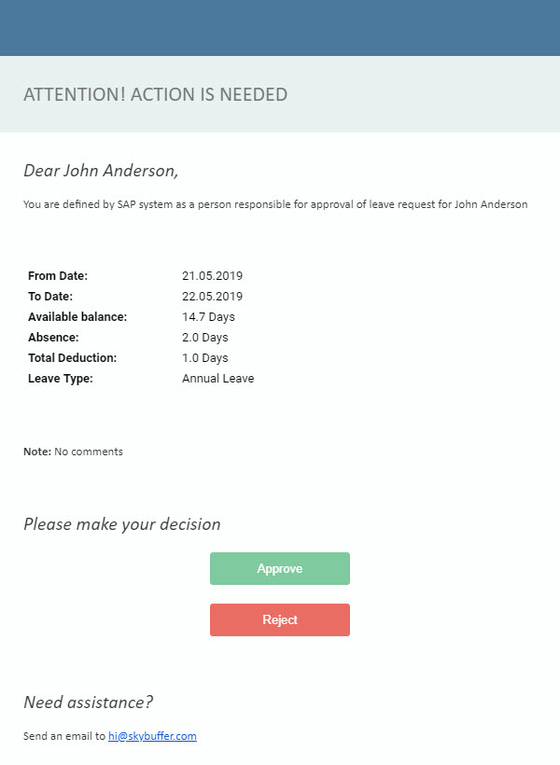Viewport: 560px width, 765px height.
Task: Select the 1.0 Days deduction value
Action: point(205,357)
